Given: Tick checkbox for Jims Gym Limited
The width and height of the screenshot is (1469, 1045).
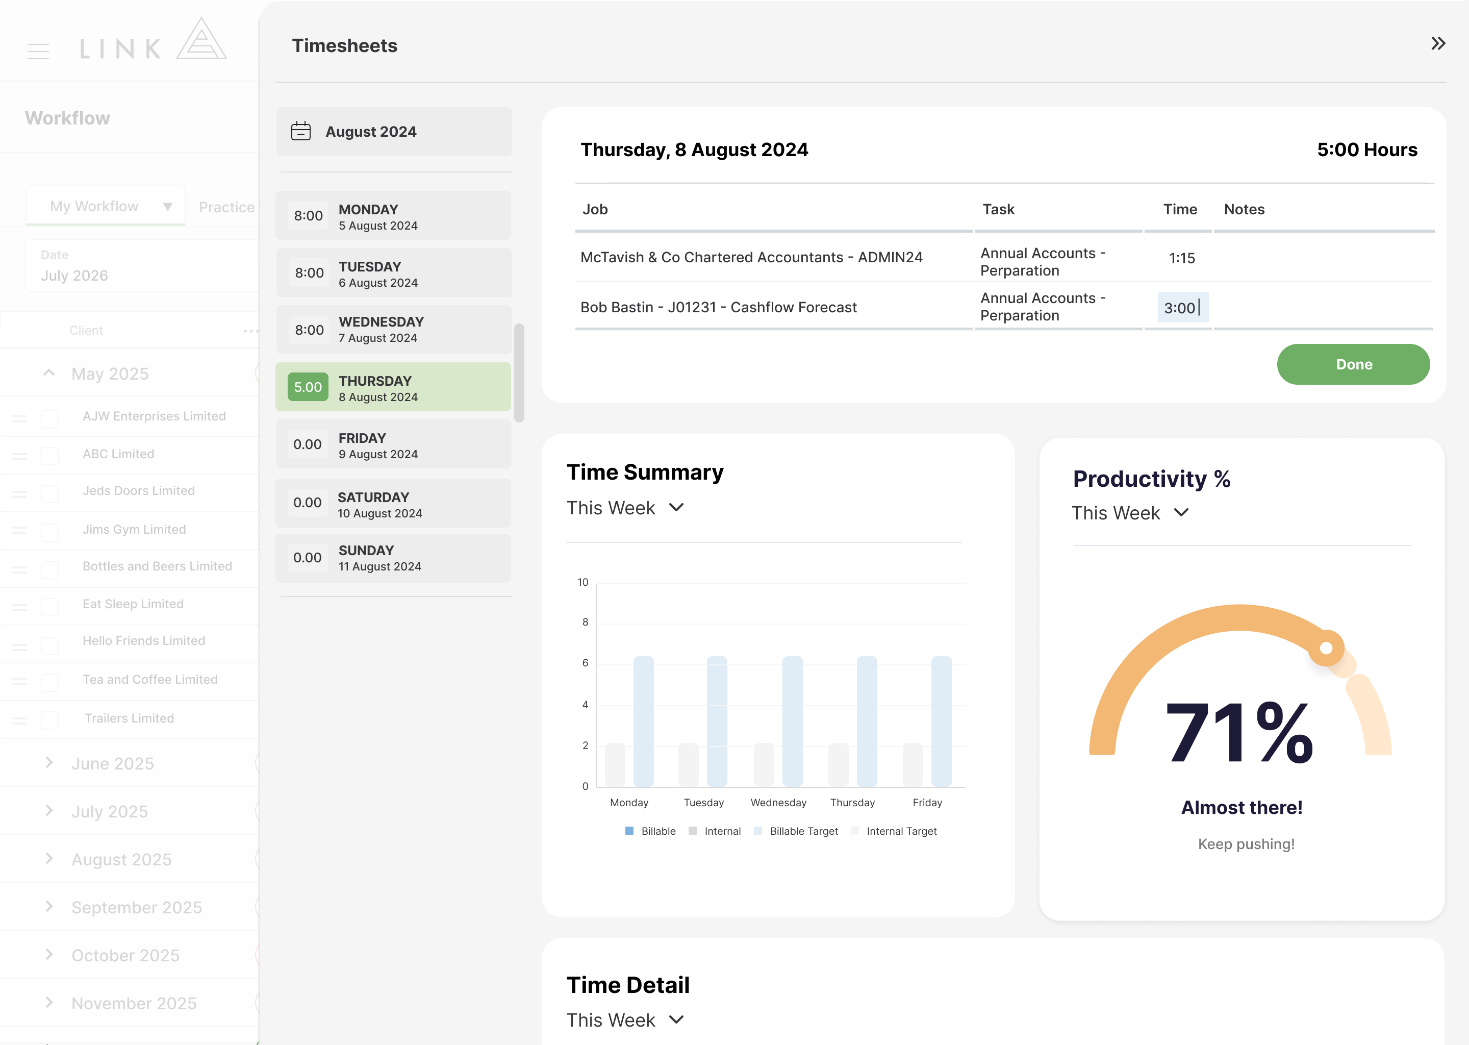Looking at the screenshot, I should coord(49,532).
